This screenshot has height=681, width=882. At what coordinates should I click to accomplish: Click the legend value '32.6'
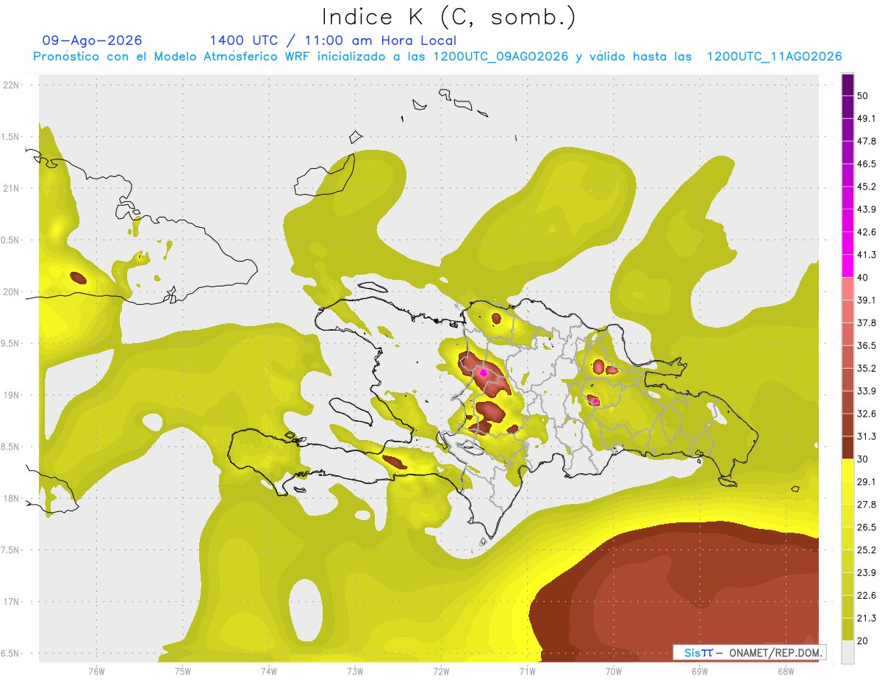click(x=867, y=414)
